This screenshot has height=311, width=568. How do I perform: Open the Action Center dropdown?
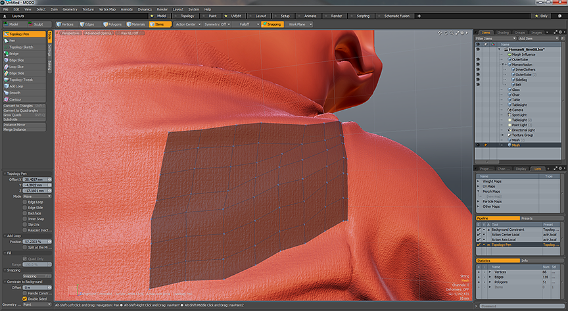coord(187,24)
